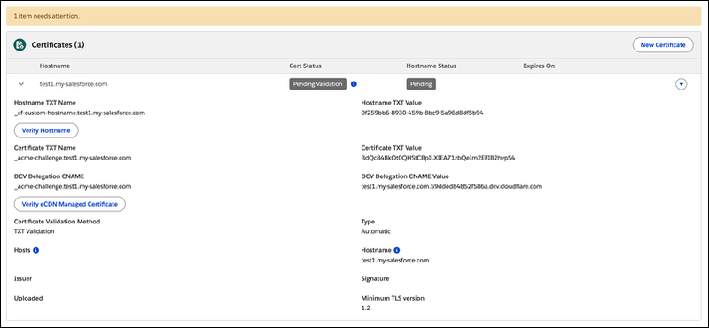
Task: Click the Pending Validation status badge
Action: click(x=318, y=84)
